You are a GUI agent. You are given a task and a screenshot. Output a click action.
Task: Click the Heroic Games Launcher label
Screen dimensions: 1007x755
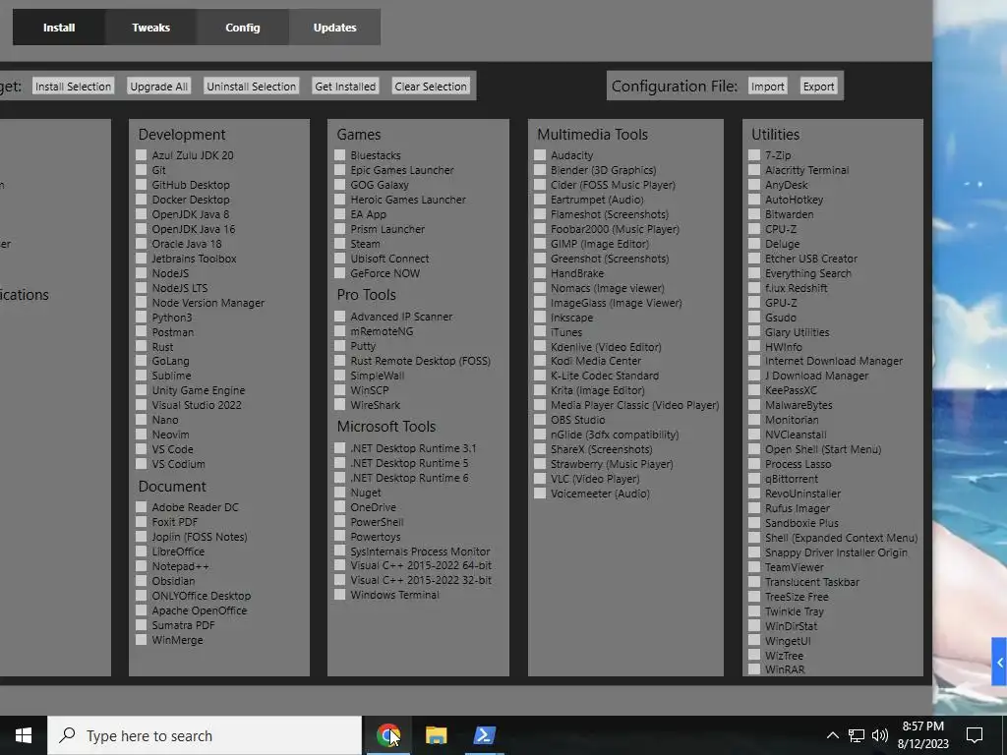click(408, 199)
